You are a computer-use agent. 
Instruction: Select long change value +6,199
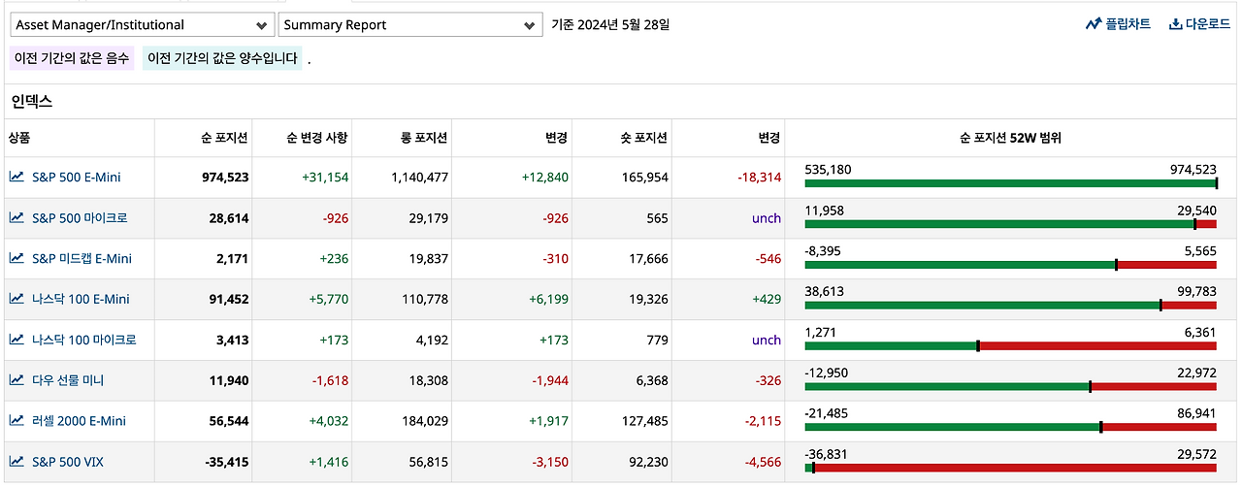tap(548, 300)
